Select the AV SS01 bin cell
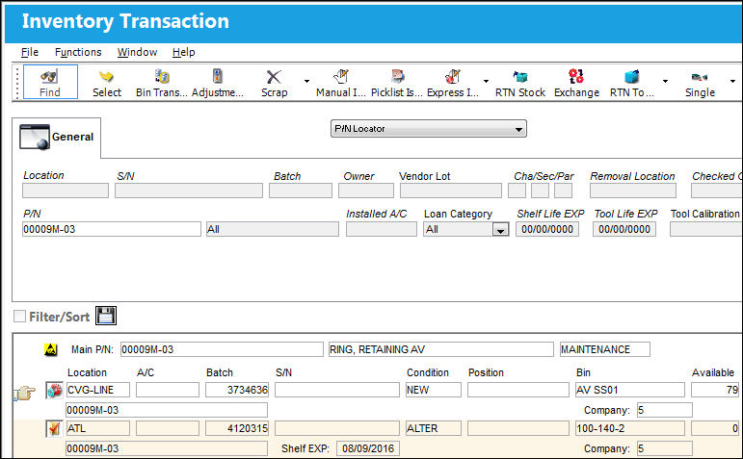743x459 pixels. [x=630, y=390]
